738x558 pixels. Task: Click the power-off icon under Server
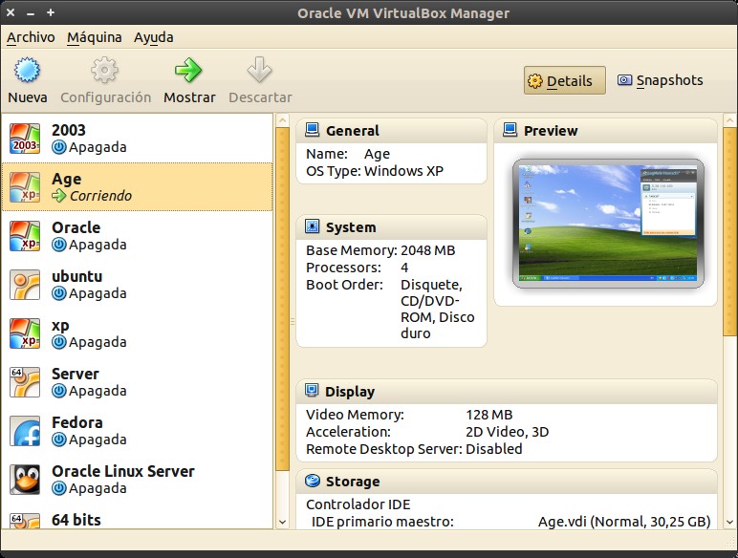pyautogui.click(x=59, y=391)
